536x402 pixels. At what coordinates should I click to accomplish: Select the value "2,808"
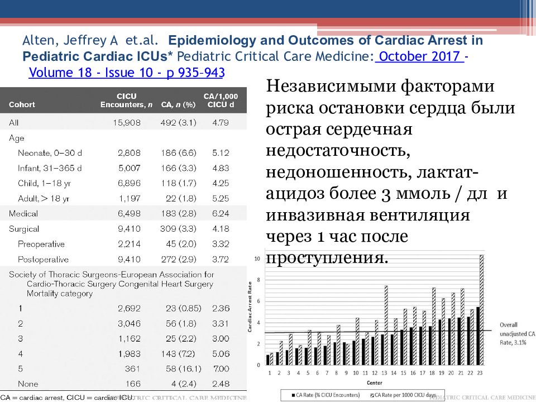pos(129,153)
